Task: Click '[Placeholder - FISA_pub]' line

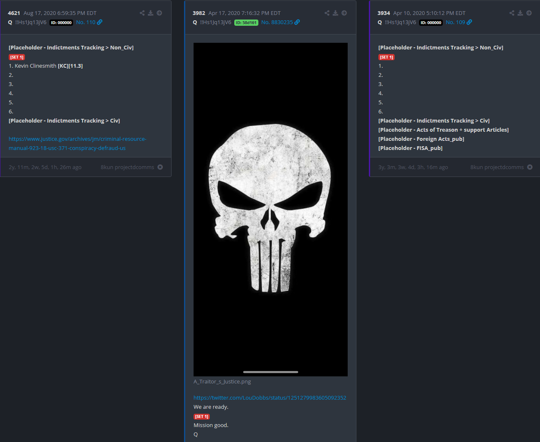Action: pos(410,148)
